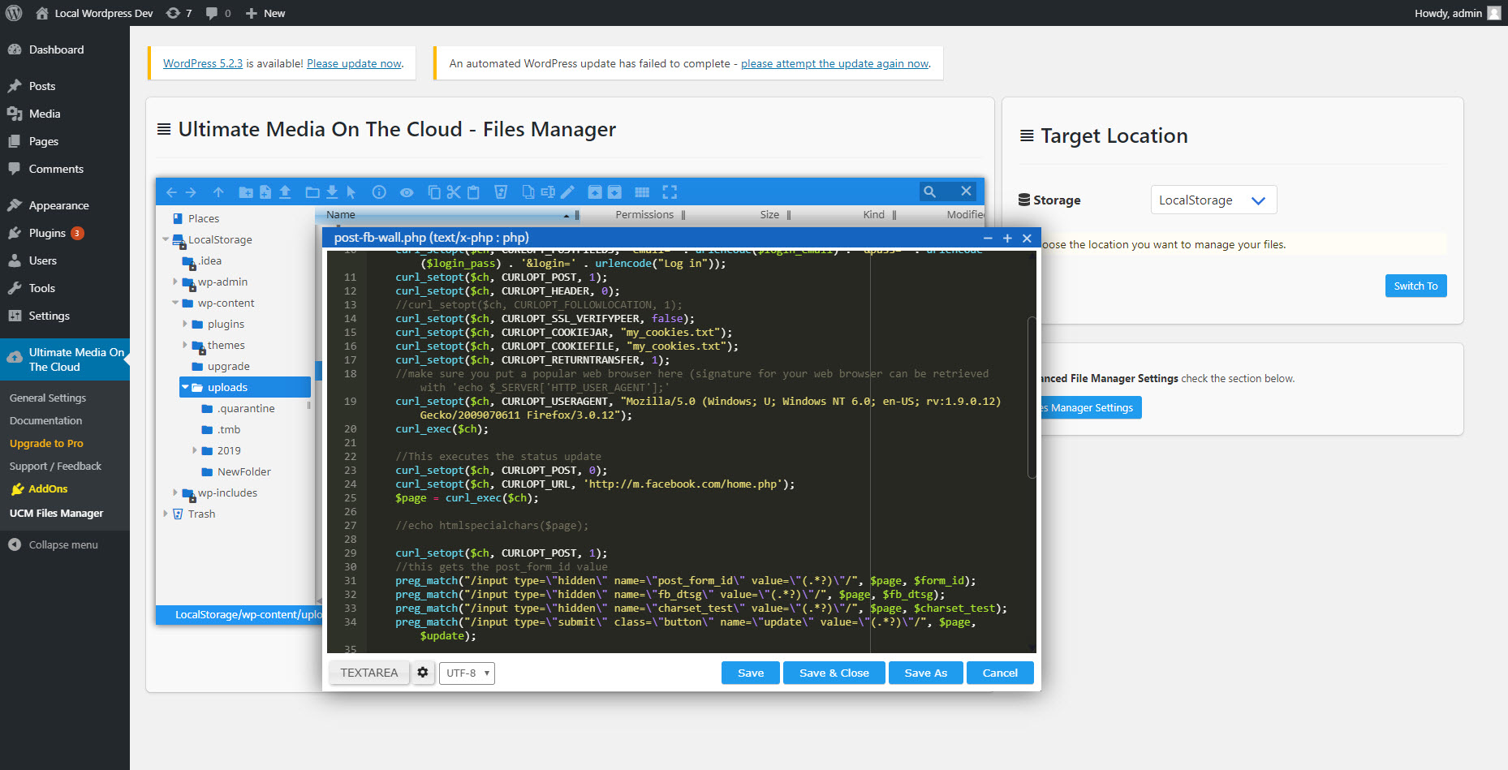Click the WordPress logo in the admin bar

click(14, 13)
